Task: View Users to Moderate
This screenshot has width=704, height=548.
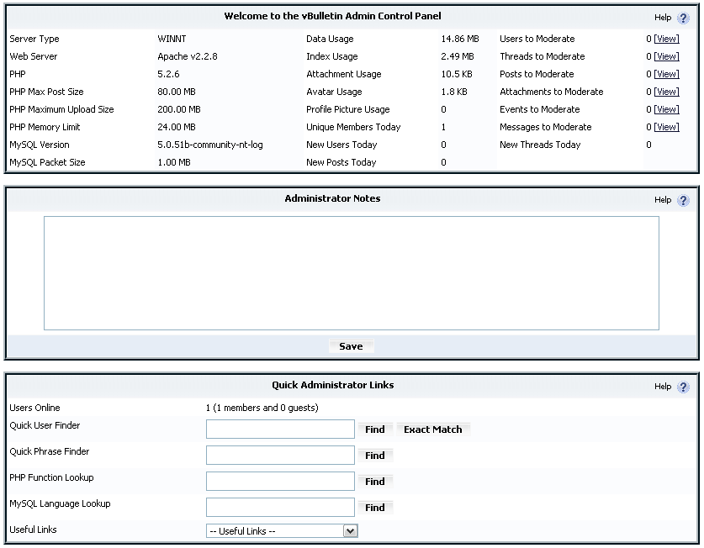Action: tap(666, 39)
